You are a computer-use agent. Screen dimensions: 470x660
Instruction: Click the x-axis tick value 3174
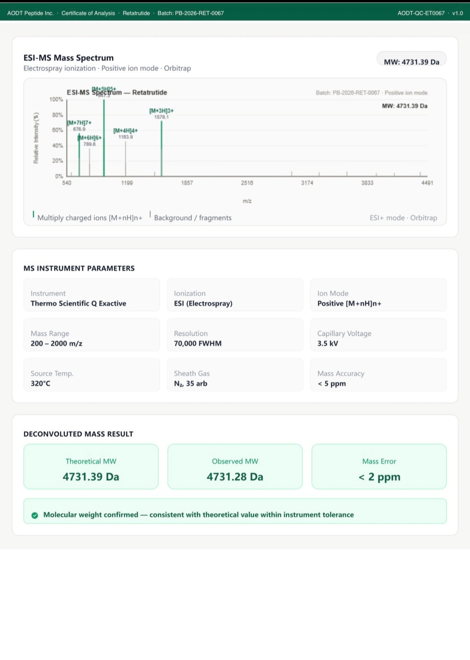[x=307, y=183]
